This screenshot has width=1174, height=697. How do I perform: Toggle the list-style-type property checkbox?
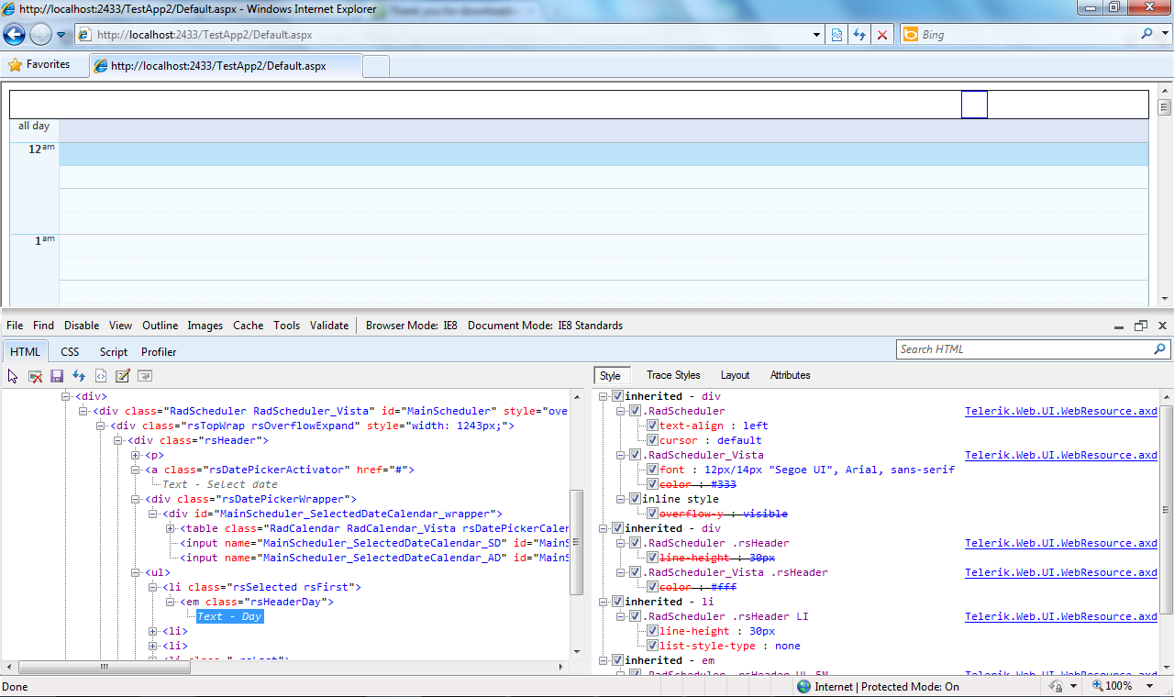tap(652, 646)
